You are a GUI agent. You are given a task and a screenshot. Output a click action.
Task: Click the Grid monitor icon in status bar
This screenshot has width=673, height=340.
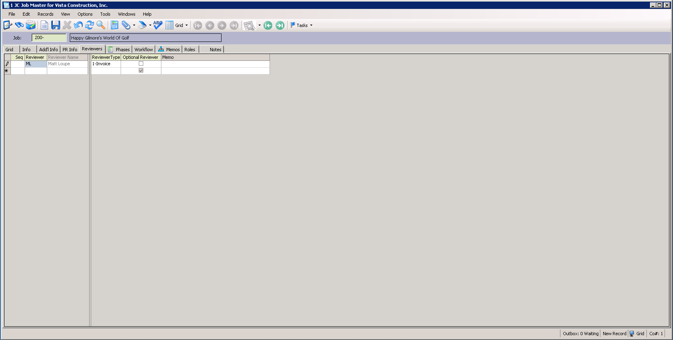[632, 334]
